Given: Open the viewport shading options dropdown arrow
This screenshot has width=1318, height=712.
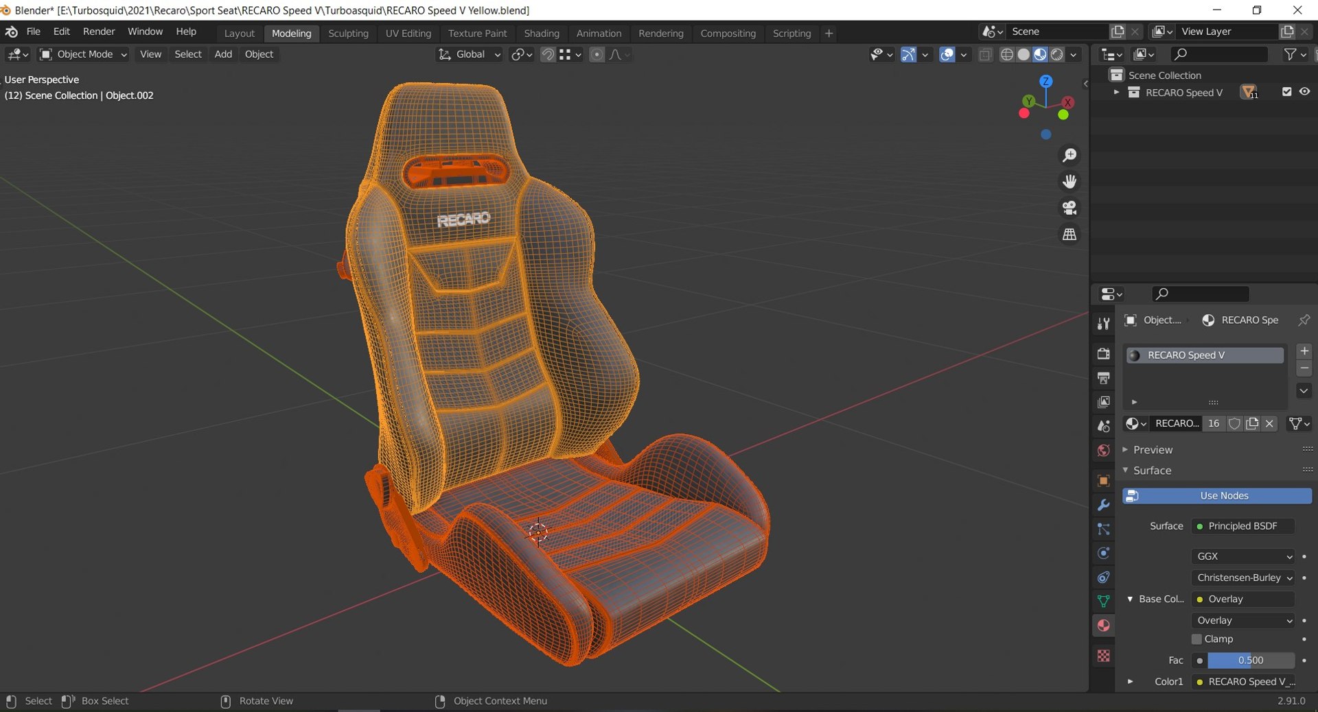Looking at the screenshot, I should [x=1074, y=55].
